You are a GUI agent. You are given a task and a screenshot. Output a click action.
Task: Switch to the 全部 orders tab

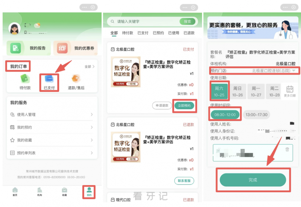(x=114, y=33)
